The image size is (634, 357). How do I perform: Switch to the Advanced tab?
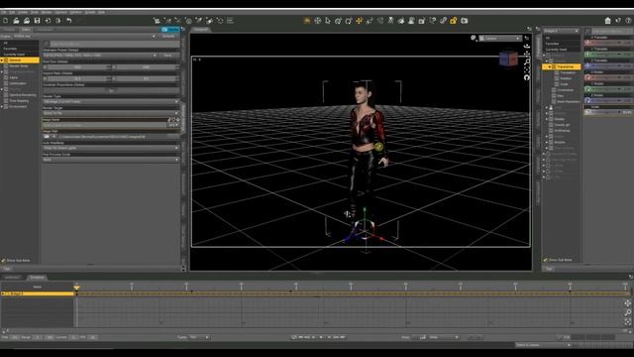[45, 30]
